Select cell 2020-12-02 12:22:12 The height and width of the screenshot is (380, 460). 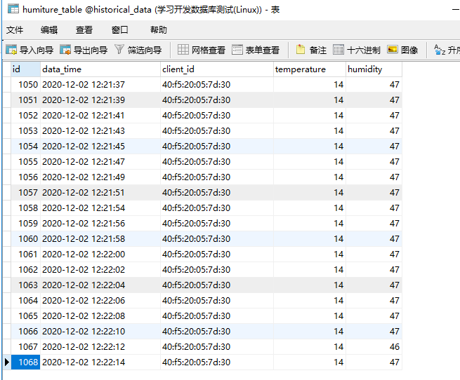point(100,347)
